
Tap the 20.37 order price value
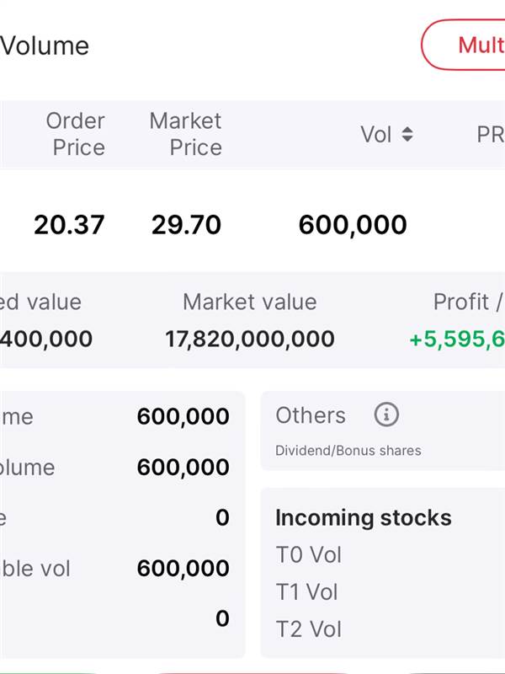pyautogui.click(x=69, y=225)
